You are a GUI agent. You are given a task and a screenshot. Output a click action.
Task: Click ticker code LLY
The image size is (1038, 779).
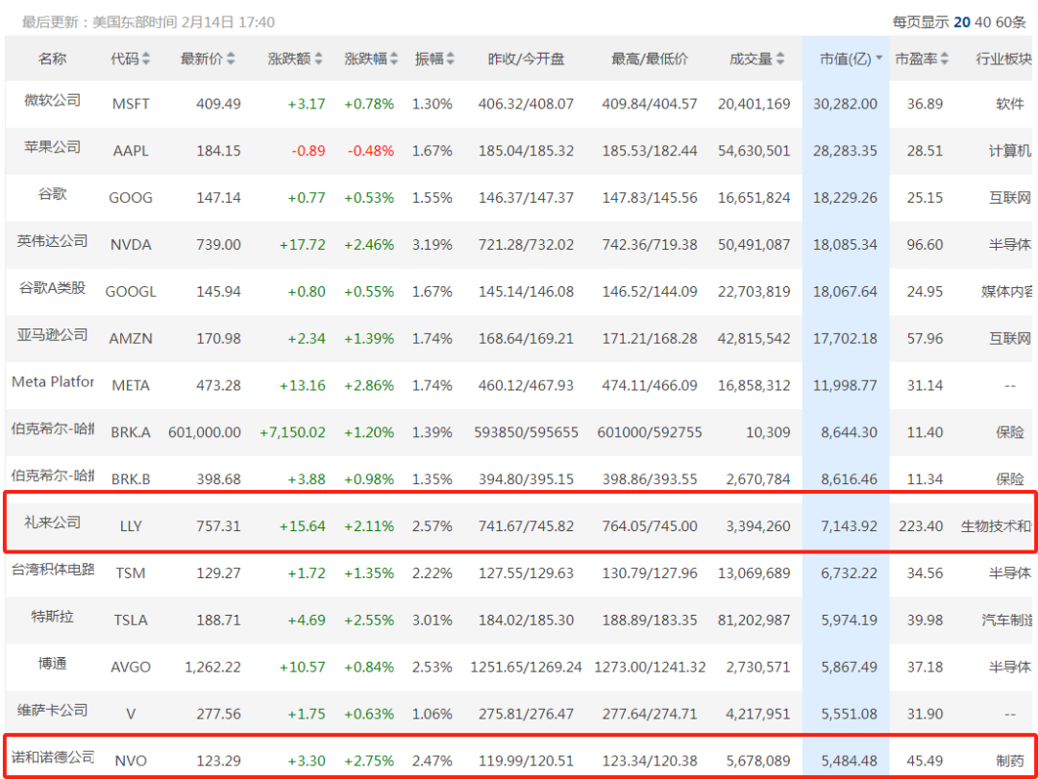(x=131, y=526)
